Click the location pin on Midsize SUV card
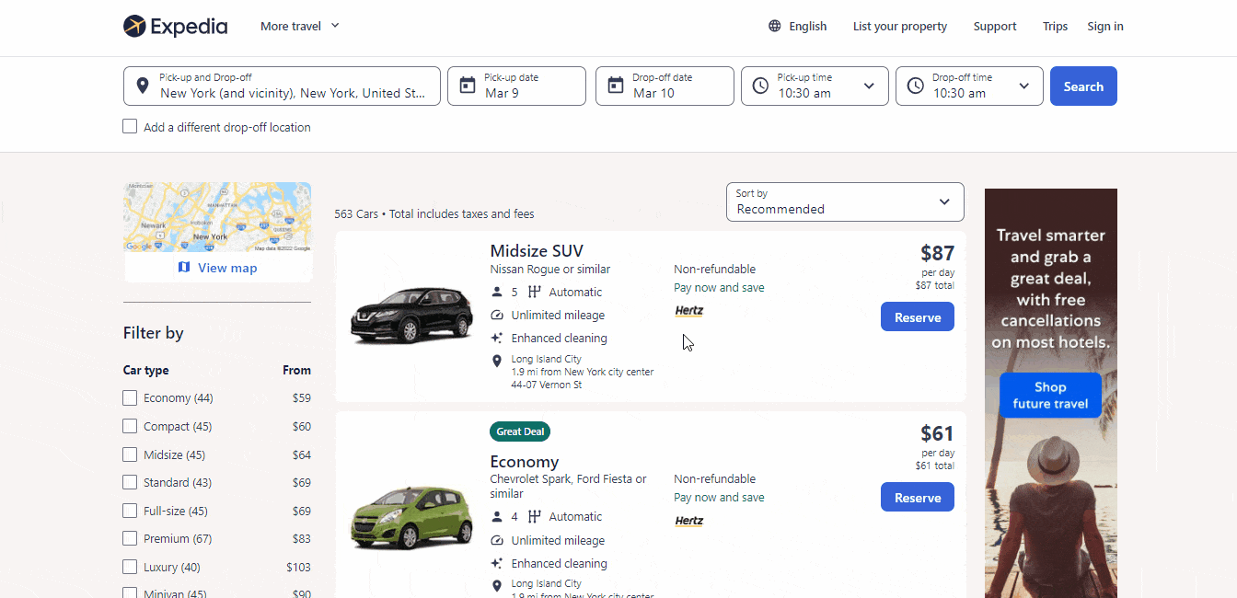The height and width of the screenshot is (598, 1237). point(497,361)
